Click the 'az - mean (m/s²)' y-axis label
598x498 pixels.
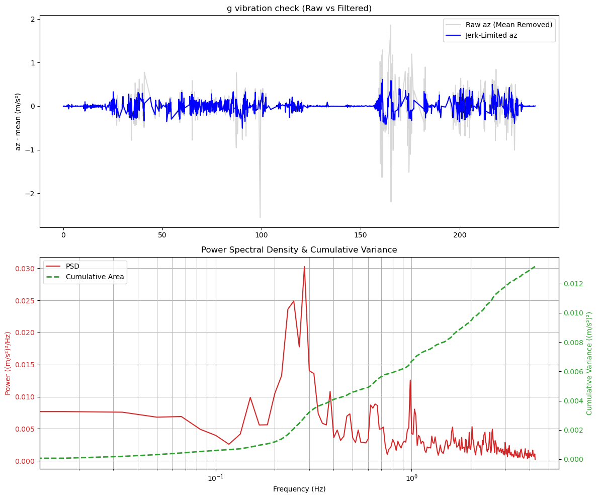click(x=18, y=121)
